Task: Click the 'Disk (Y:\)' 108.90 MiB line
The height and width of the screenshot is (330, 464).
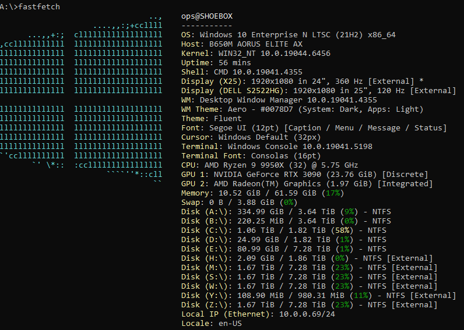Action: 319,296
